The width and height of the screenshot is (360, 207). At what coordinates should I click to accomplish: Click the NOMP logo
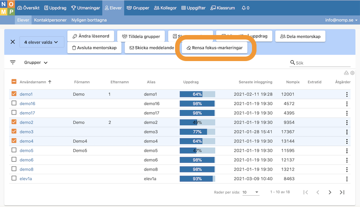click(x=7, y=8)
